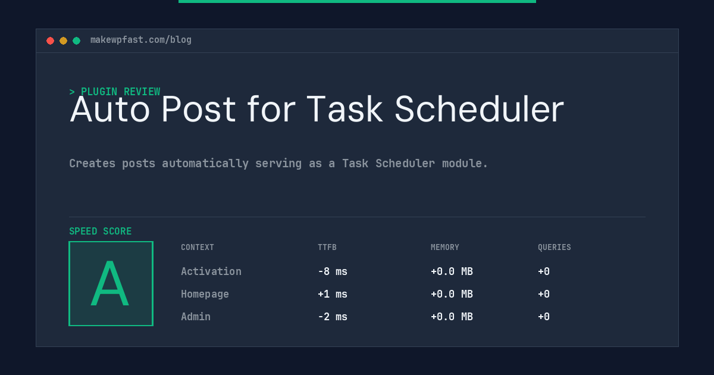Click the '-2 ms' TTFB value

click(333, 317)
